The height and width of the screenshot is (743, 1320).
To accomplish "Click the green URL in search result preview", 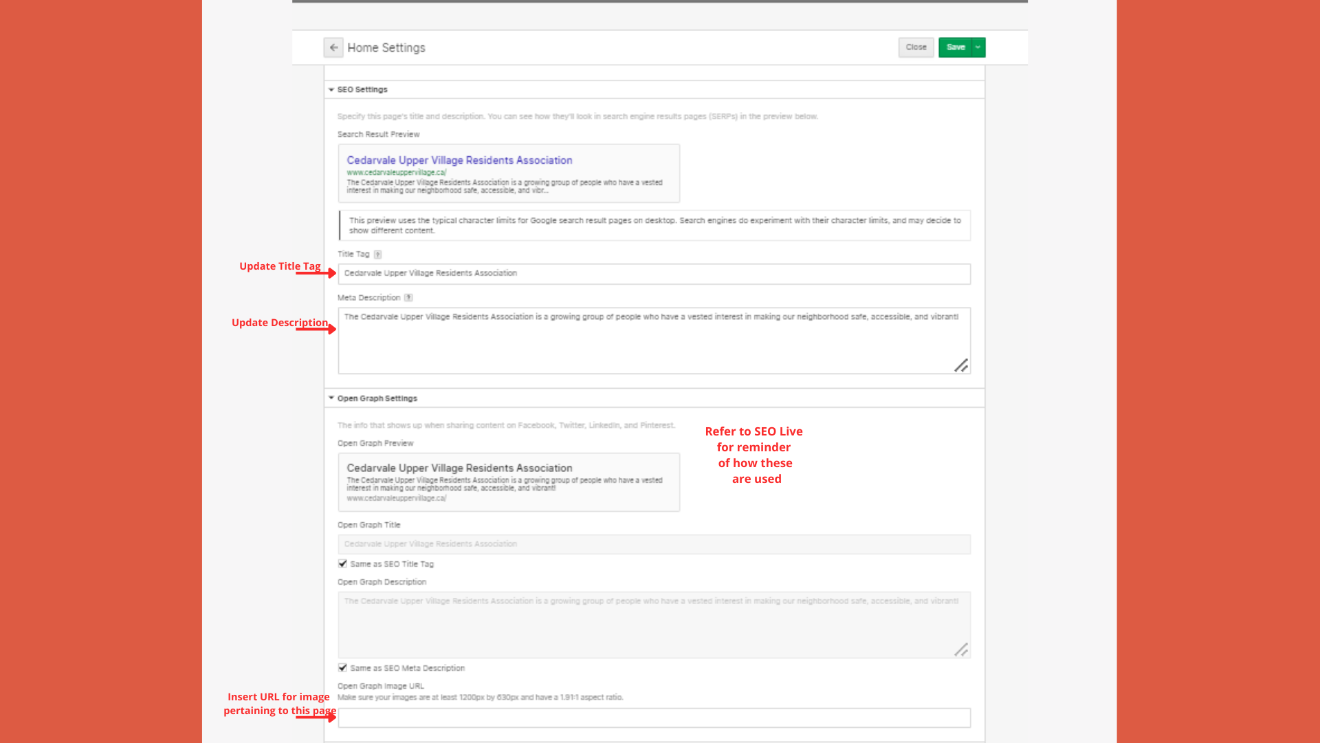I will [396, 173].
